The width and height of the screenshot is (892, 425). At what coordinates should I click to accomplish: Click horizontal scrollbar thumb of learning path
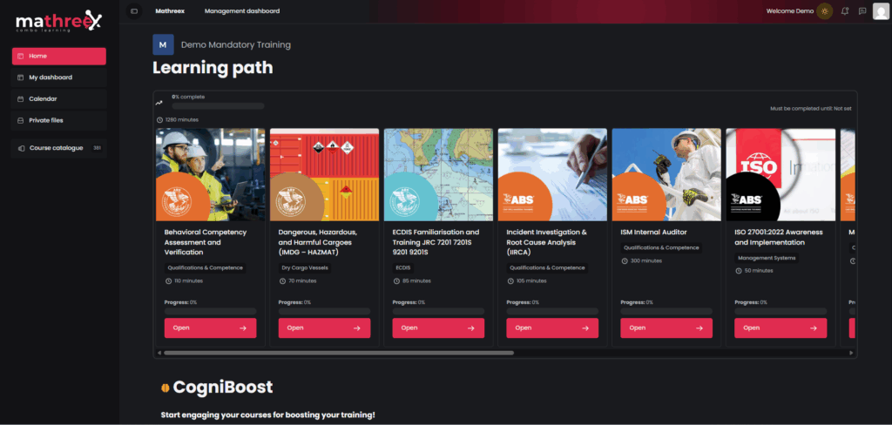point(339,353)
